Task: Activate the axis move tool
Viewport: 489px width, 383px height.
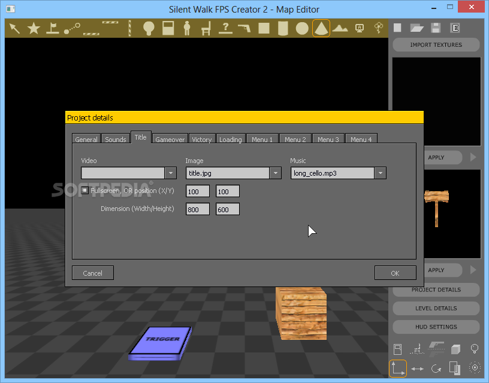Action: pyautogui.click(x=398, y=369)
